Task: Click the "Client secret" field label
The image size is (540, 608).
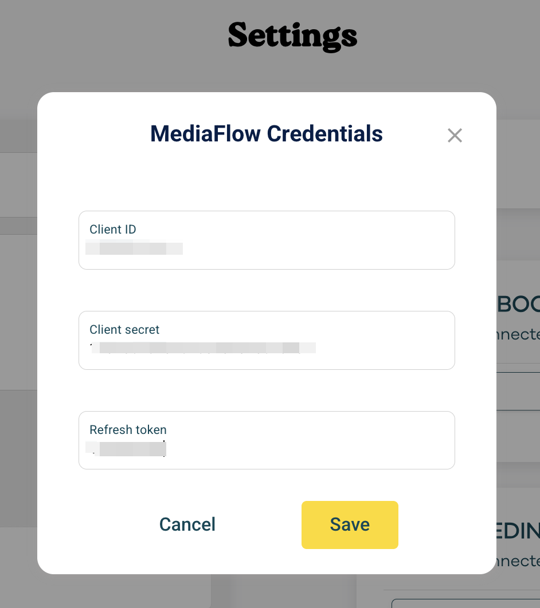Action: (x=124, y=330)
